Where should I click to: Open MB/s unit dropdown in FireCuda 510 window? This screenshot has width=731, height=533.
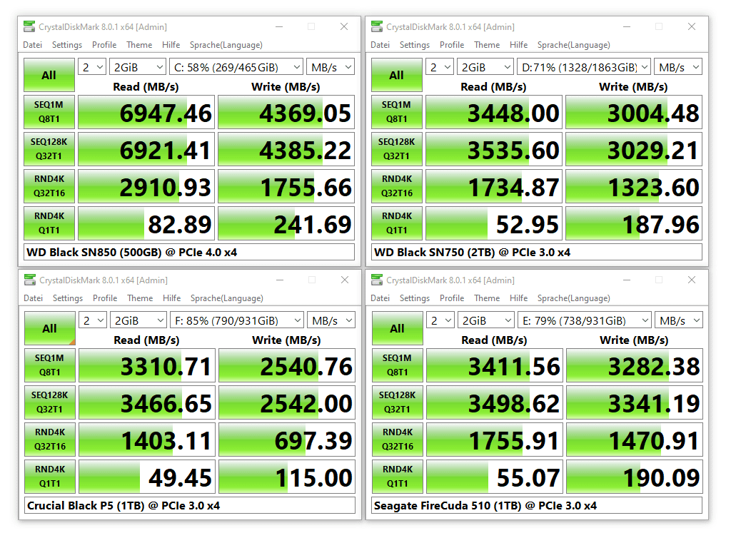coord(678,320)
